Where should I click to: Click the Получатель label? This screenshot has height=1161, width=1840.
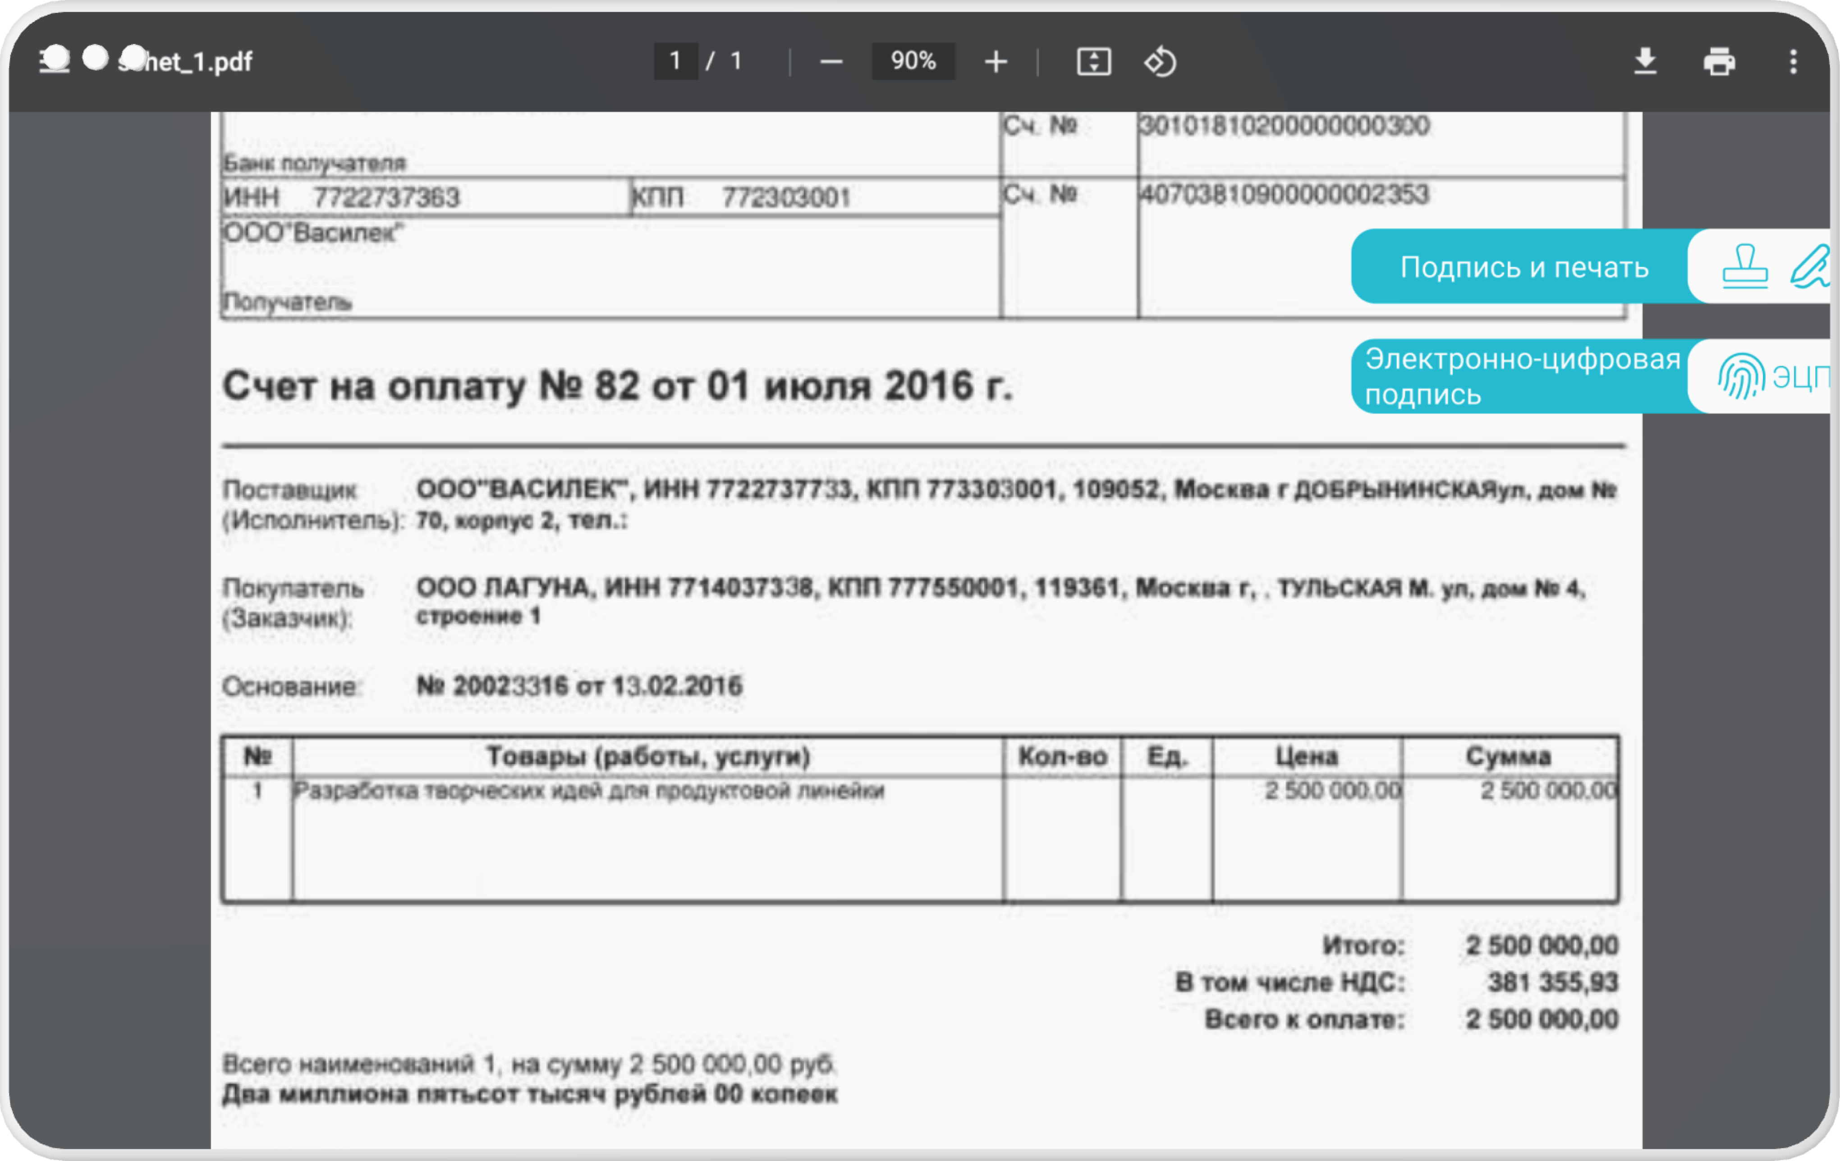coord(287,302)
